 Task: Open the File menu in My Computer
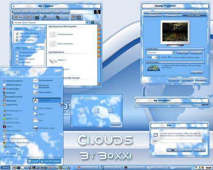click(17, 12)
